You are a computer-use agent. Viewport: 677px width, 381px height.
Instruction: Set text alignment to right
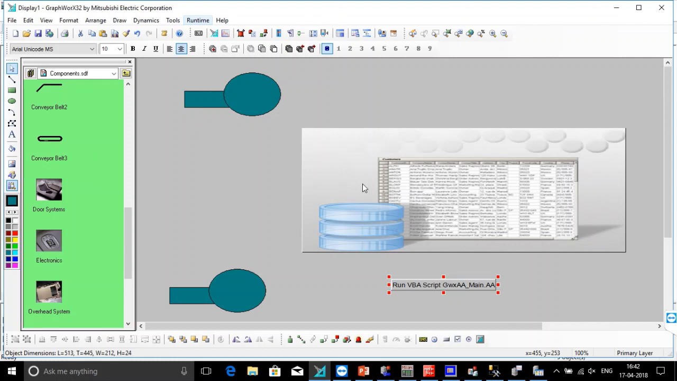tap(193, 49)
